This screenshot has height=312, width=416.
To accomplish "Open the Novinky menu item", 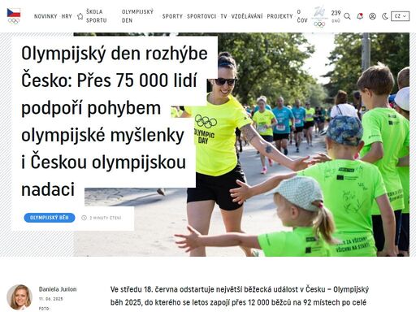I will (x=45, y=16).
